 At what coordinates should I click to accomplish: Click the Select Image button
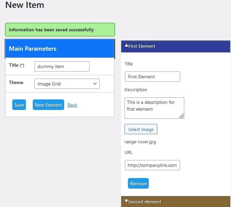point(141,129)
